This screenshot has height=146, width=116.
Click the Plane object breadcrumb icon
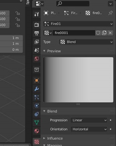pos(46,13)
